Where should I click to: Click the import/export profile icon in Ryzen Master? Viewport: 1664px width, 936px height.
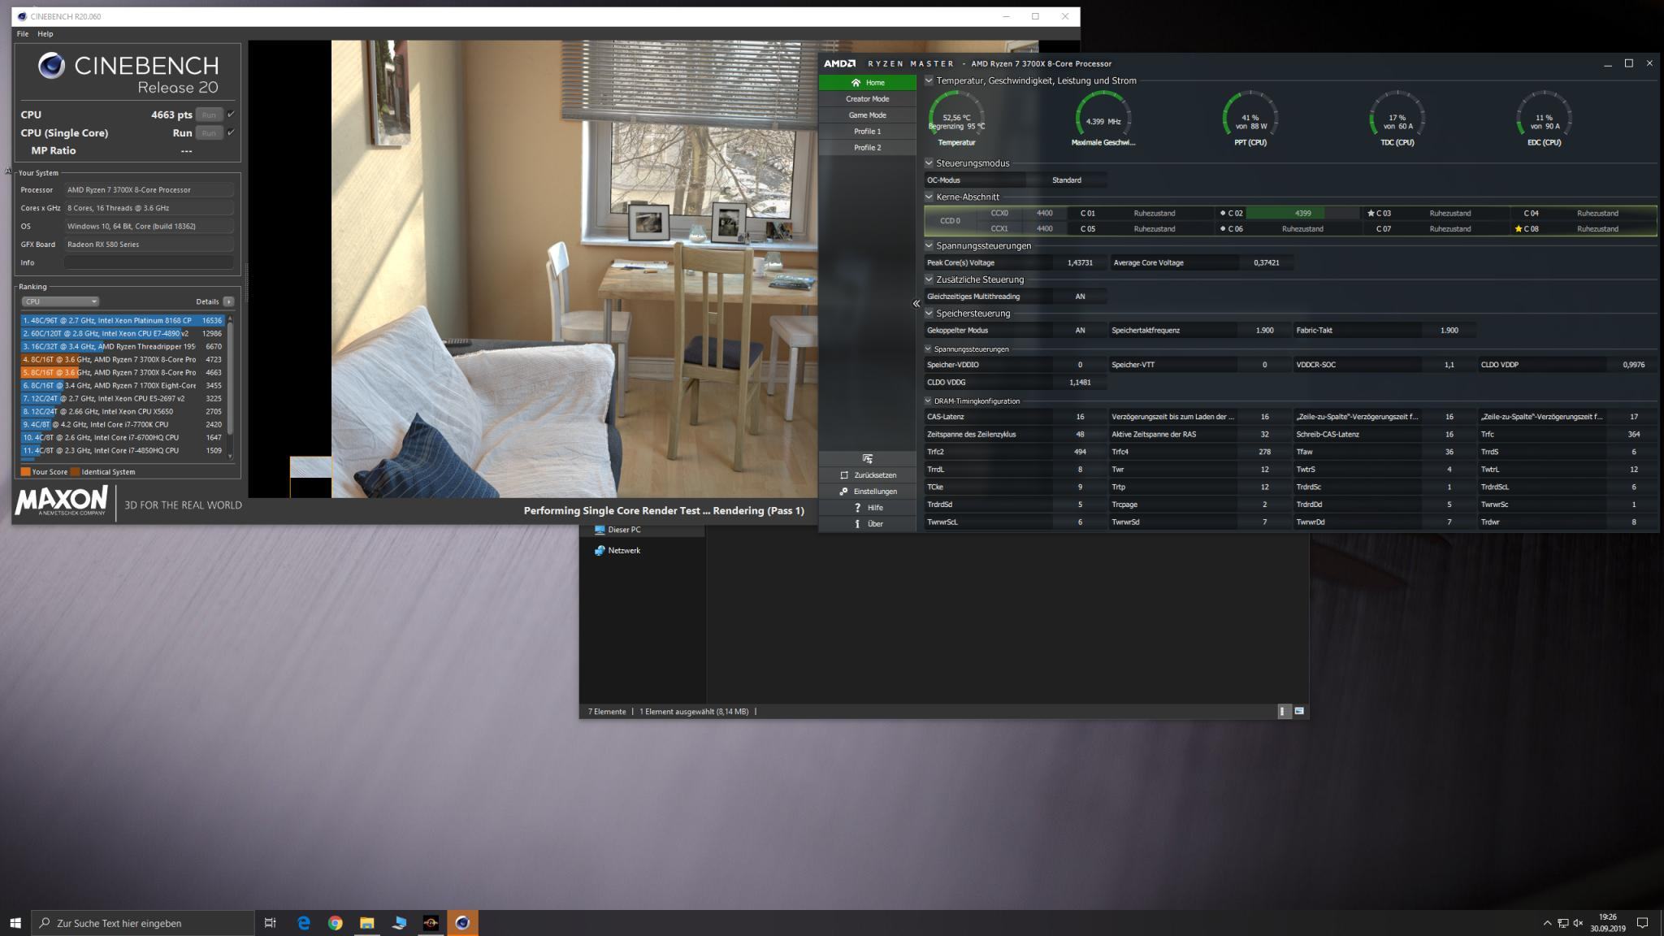[x=867, y=459]
